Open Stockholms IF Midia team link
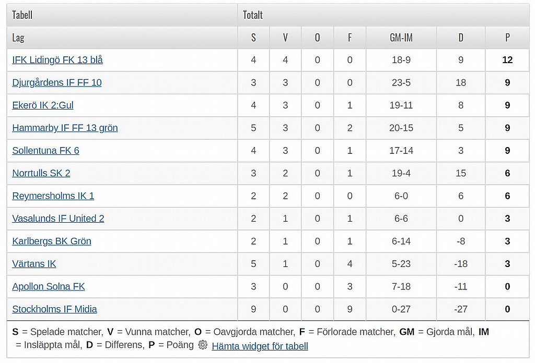The width and height of the screenshot is (535, 363). [54, 309]
